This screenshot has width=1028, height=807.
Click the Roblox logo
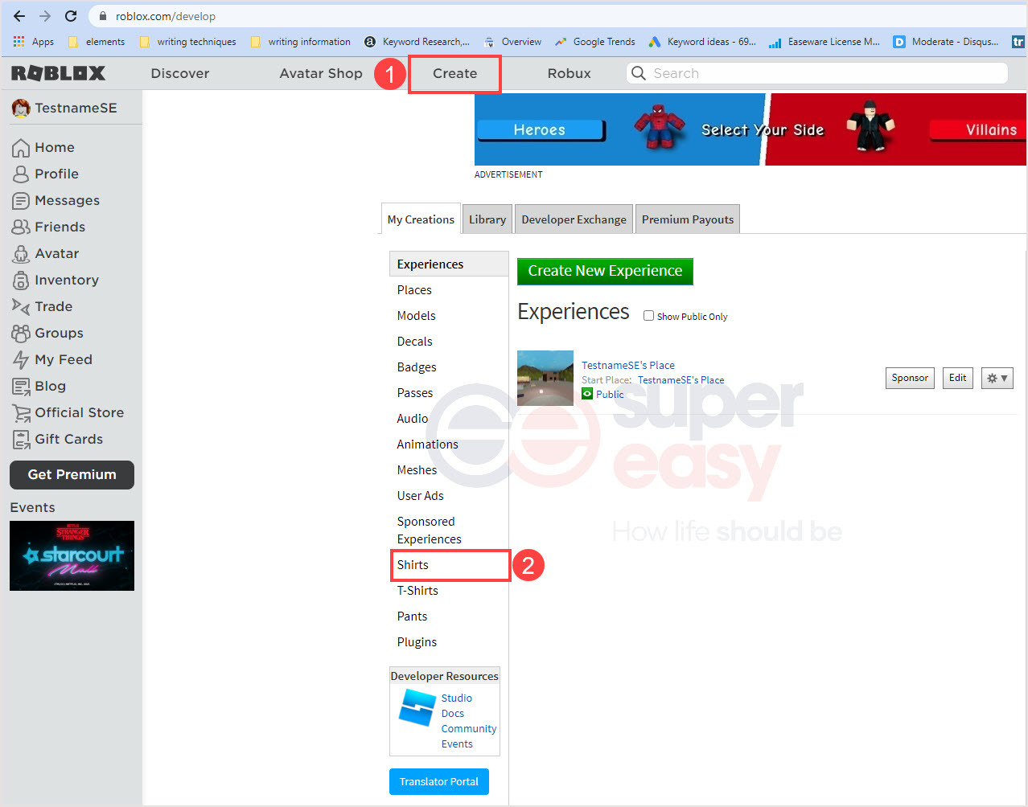(58, 73)
